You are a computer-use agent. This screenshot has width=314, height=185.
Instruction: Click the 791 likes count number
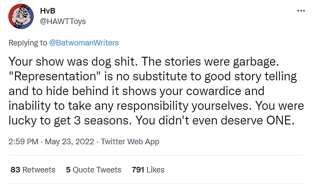click(x=138, y=170)
